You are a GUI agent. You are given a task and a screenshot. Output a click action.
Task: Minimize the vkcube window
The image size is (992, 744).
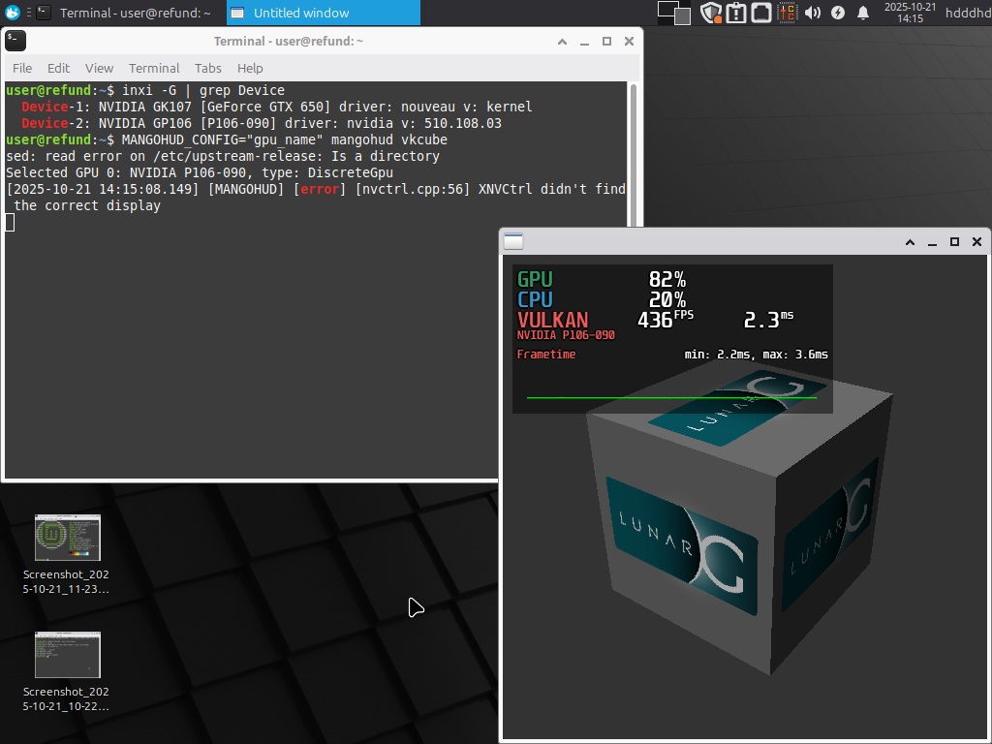click(x=932, y=241)
